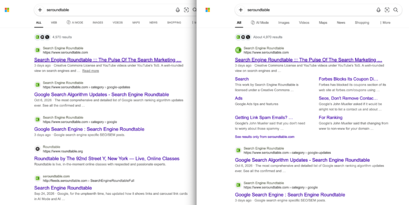
Task: Switch to the Maps tab in the right pane
Action: [x=323, y=23]
